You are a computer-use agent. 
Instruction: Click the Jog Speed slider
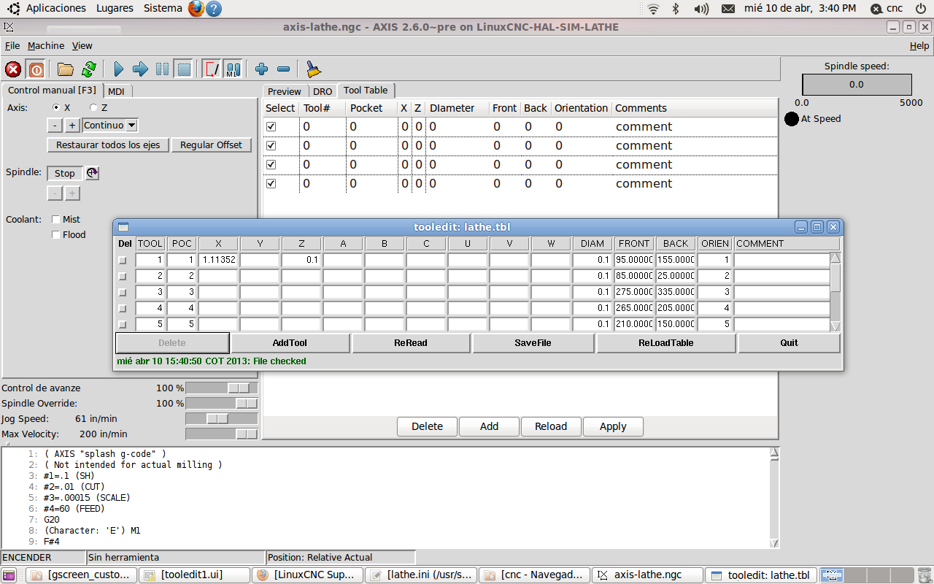point(222,418)
